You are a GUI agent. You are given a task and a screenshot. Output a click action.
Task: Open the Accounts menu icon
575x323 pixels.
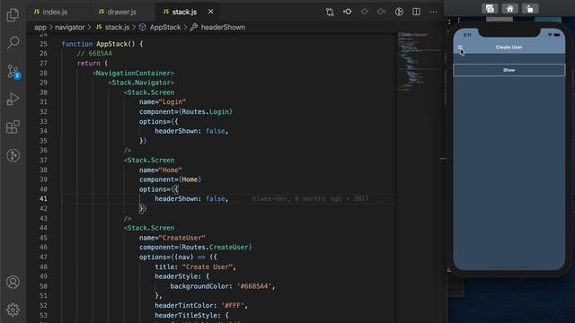13,282
